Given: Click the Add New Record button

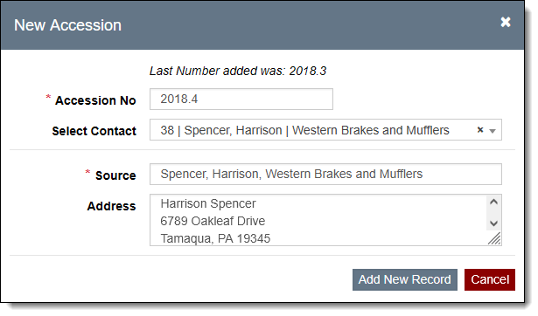Looking at the screenshot, I should [404, 279].
